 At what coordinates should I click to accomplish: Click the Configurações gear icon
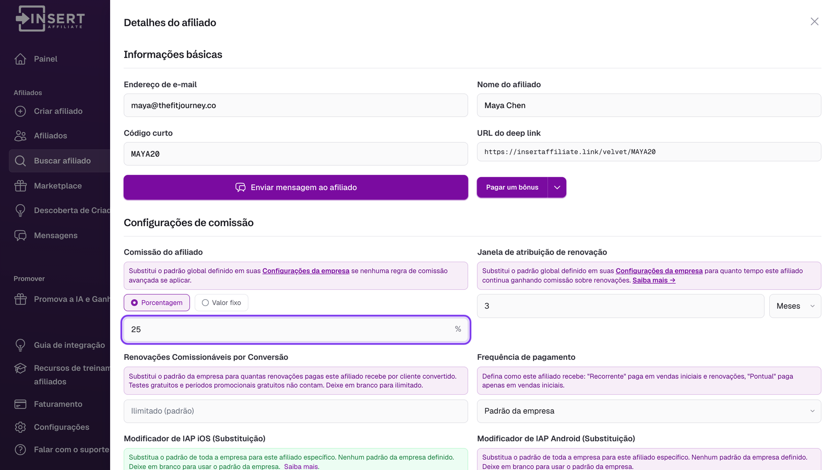point(20,427)
